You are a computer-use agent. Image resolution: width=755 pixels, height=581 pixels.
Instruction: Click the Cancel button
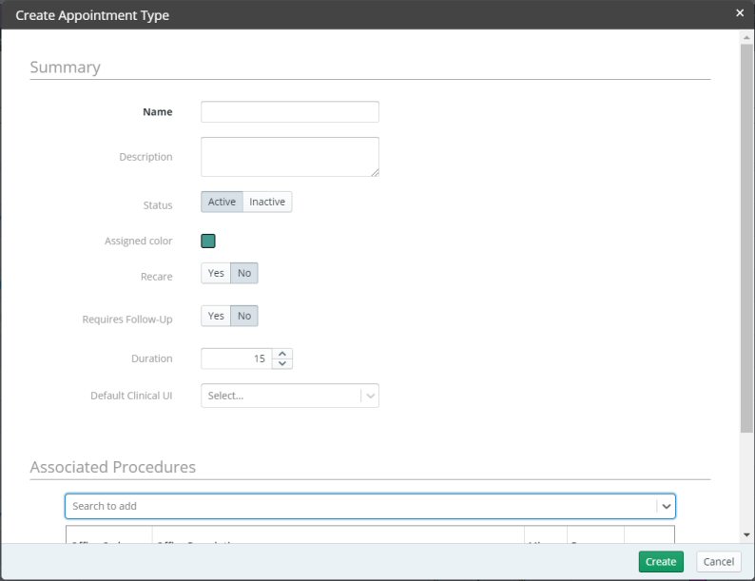(718, 562)
